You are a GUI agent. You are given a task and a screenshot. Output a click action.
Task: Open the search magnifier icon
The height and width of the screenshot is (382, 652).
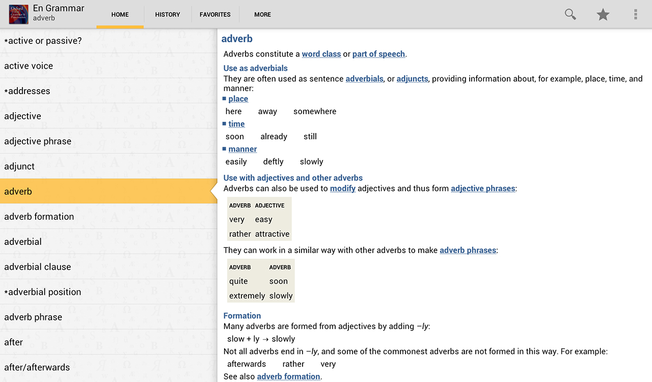pyautogui.click(x=570, y=14)
